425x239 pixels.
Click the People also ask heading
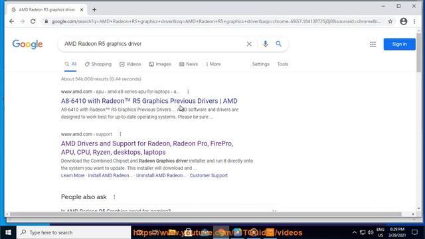coord(84,197)
